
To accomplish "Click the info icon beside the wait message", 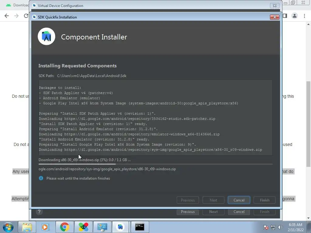I will pyautogui.click(x=41, y=178).
